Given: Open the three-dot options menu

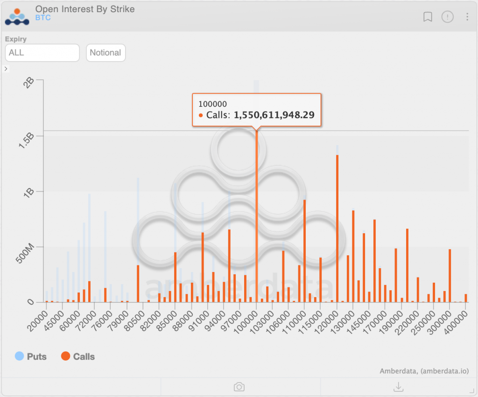Looking at the screenshot, I should click(466, 17).
